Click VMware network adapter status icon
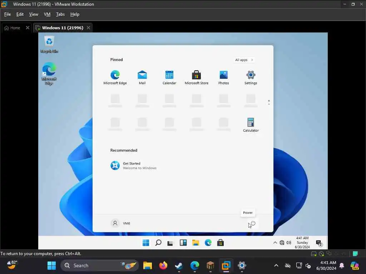 click(329, 254)
